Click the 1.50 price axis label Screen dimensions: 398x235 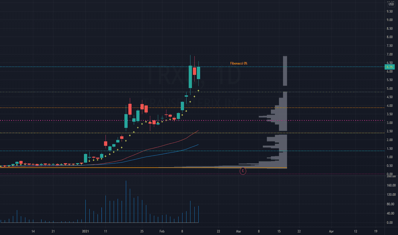389,149
